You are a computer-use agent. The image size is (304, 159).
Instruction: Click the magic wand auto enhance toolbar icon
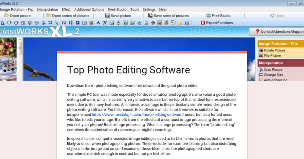point(57,23)
